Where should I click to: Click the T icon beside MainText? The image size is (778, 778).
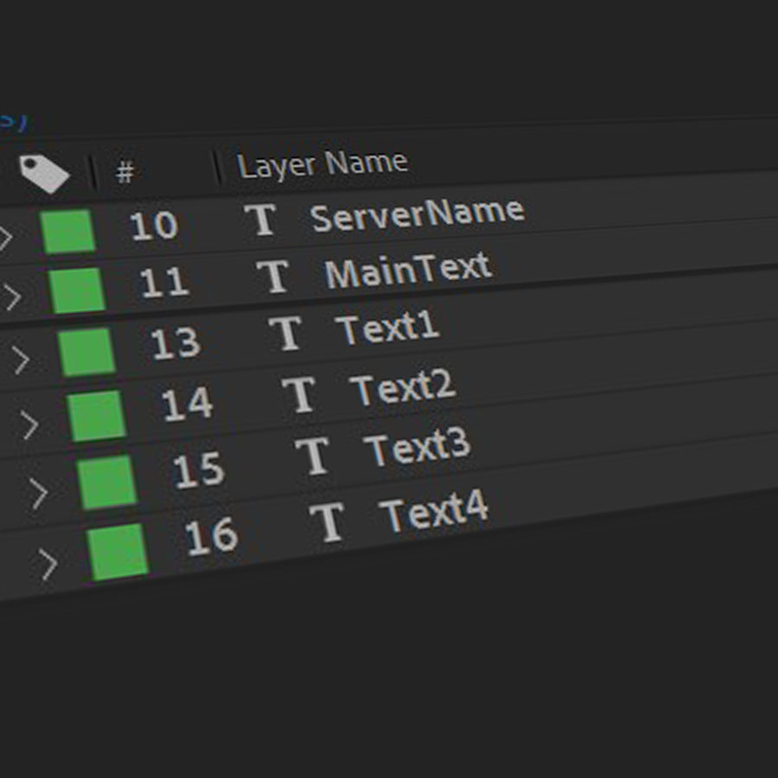point(273,277)
